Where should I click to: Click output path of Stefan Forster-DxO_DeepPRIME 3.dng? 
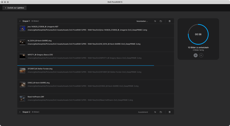pyautogui.click(x=84, y=72)
